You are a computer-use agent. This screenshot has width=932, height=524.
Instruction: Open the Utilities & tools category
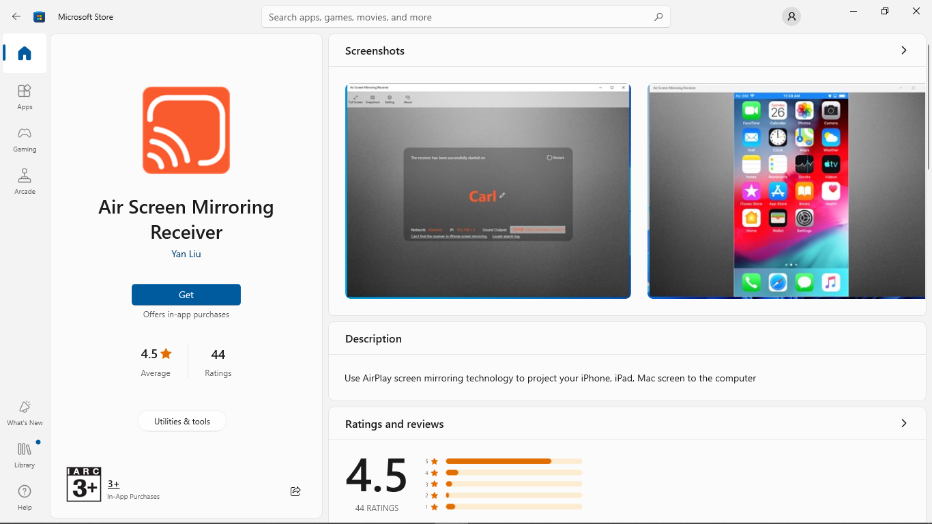point(182,421)
